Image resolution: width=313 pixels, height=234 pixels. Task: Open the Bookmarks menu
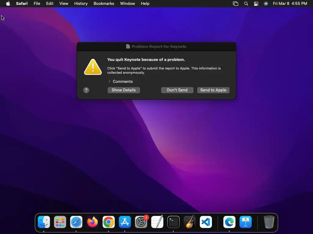coord(104,3)
